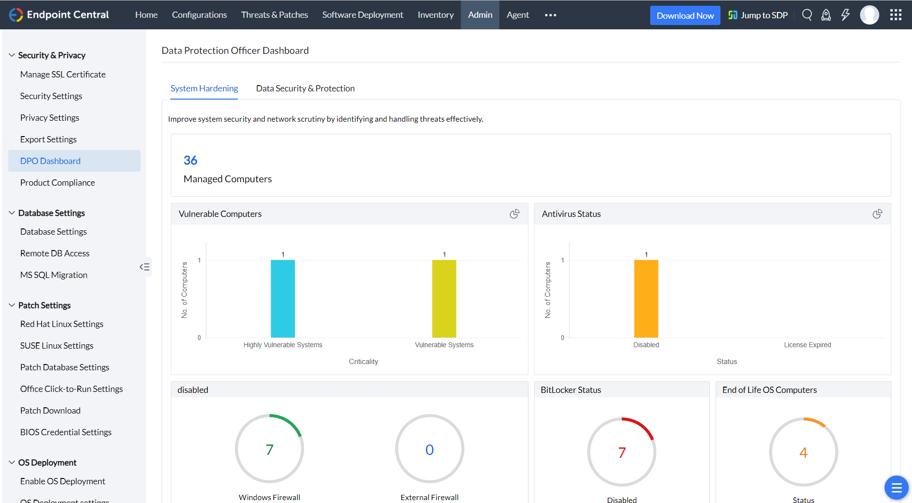The image size is (912, 503).
Task: Collapse the OS Deployment section
Action: coord(12,462)
